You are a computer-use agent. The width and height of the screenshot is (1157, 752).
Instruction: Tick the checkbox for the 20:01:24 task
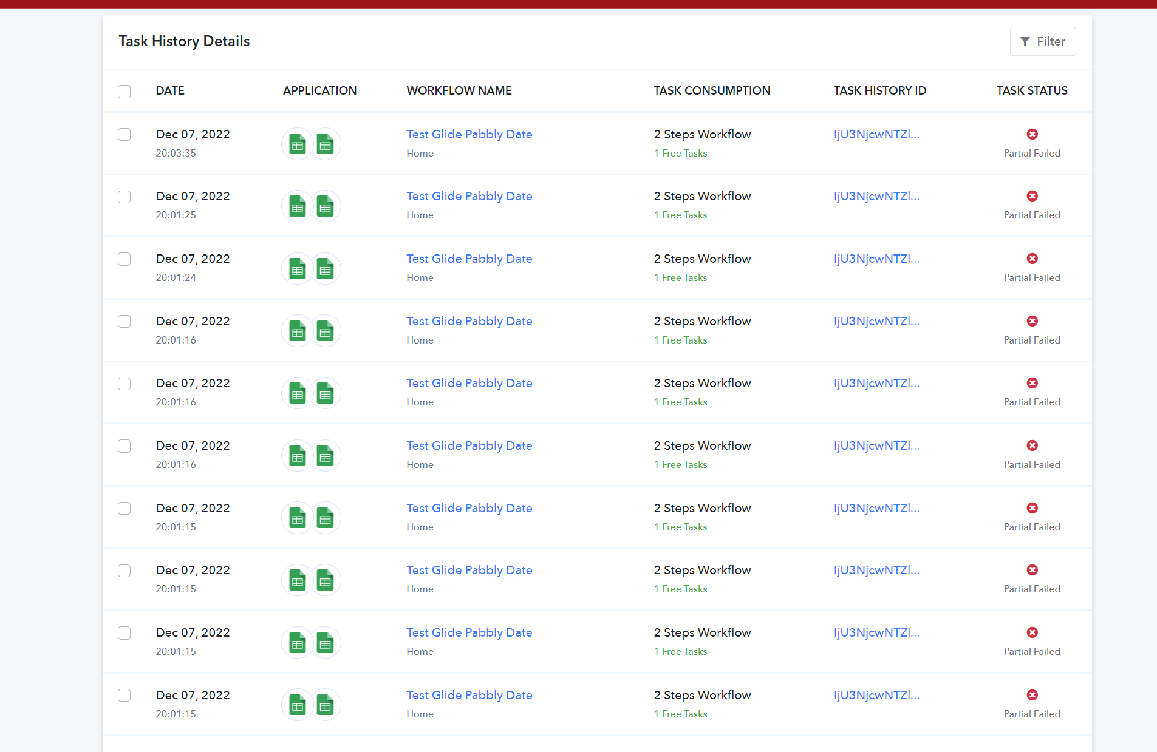click(125, 259)
